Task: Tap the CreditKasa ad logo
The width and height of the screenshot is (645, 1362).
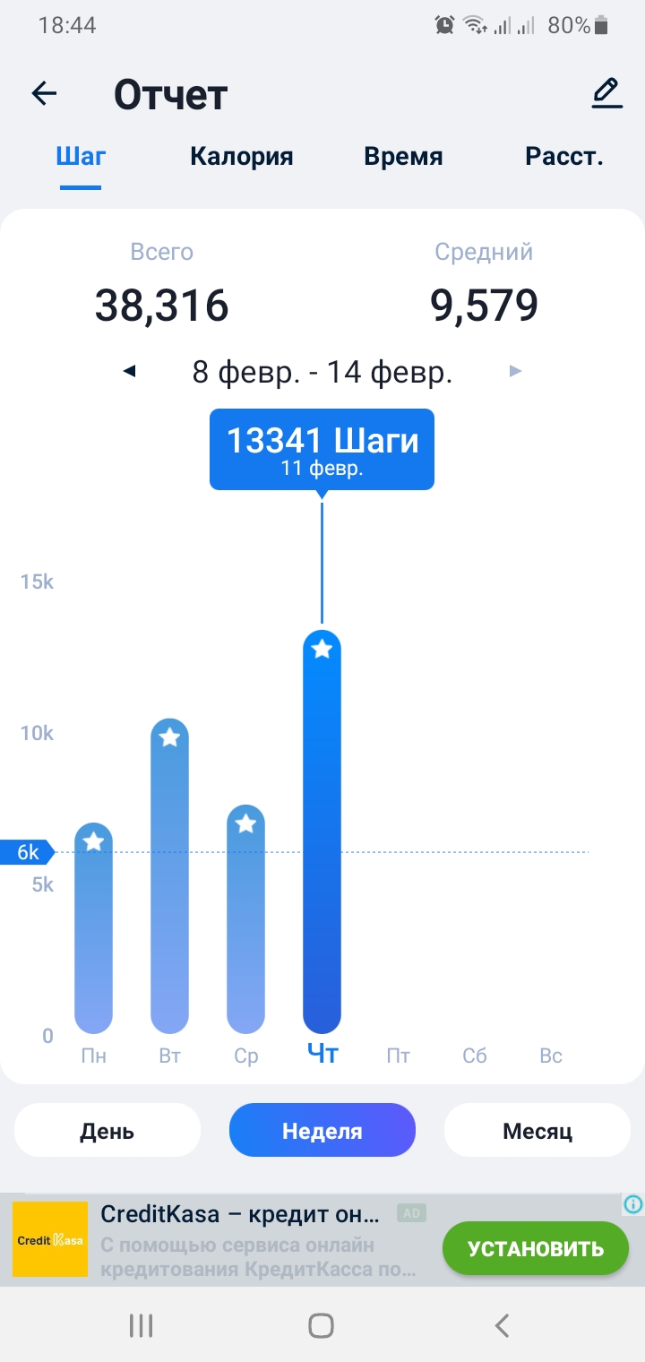Action: pos(50,1239)
